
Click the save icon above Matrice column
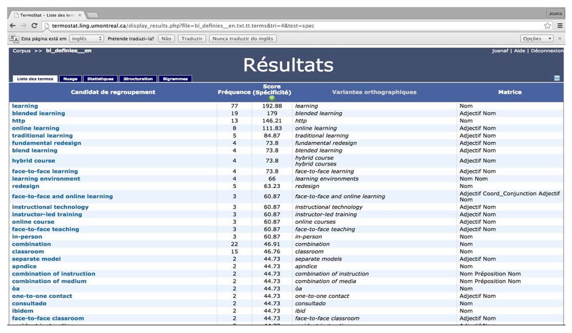(557, 79)
